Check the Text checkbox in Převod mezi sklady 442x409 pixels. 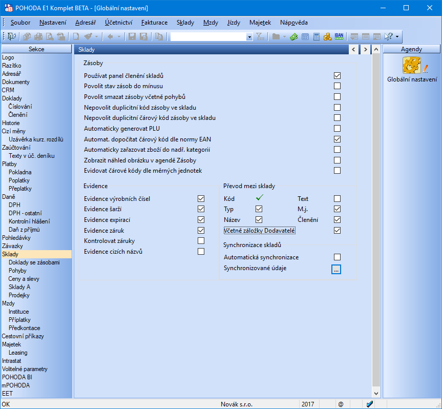tap(337, 198)
